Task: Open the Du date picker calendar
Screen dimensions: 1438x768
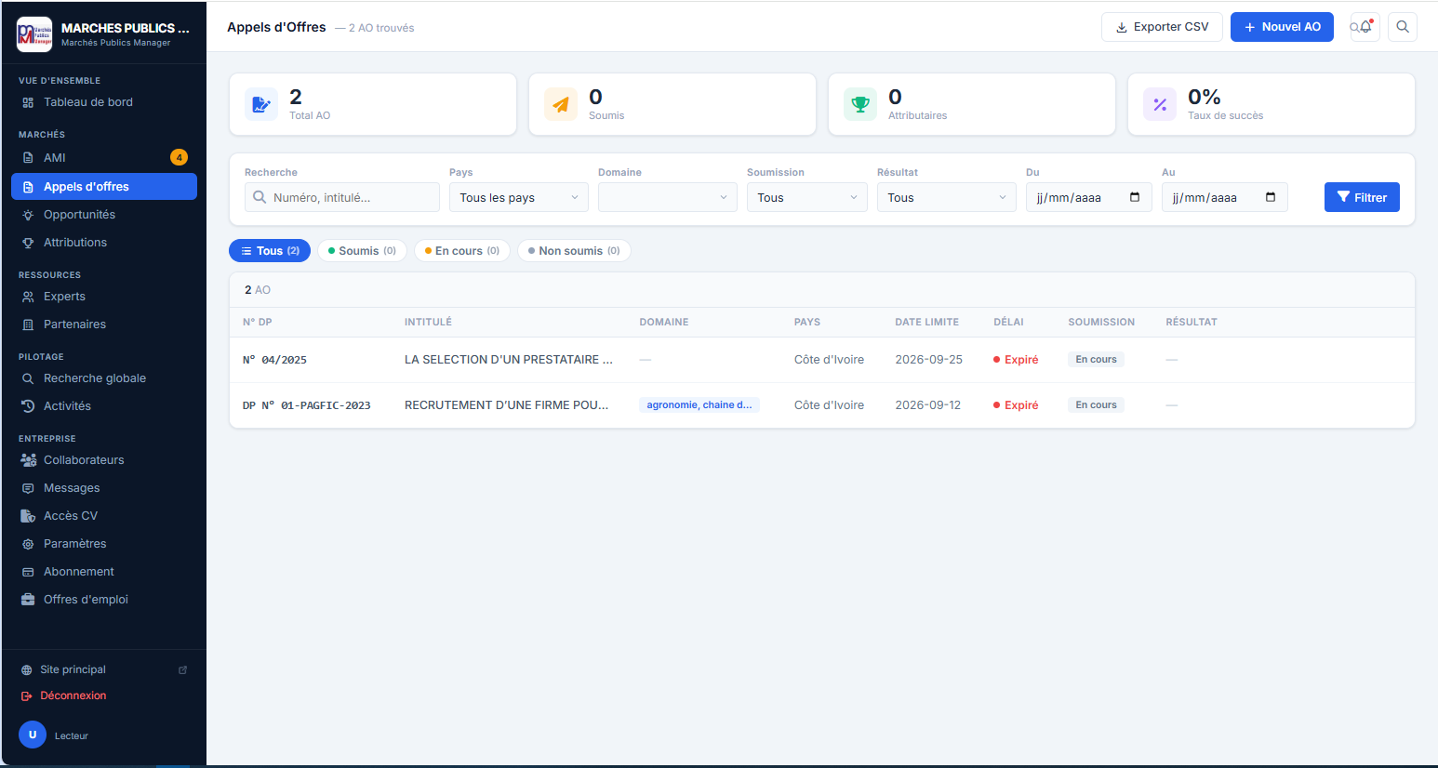Action: 1135,197
